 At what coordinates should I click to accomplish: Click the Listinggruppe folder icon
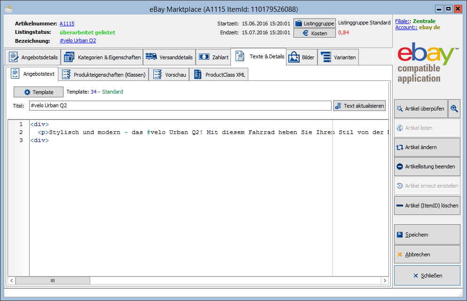(299, 23)
